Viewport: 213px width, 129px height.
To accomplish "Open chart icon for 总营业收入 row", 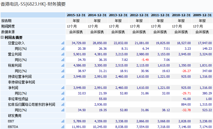I will tap(63, 43).
